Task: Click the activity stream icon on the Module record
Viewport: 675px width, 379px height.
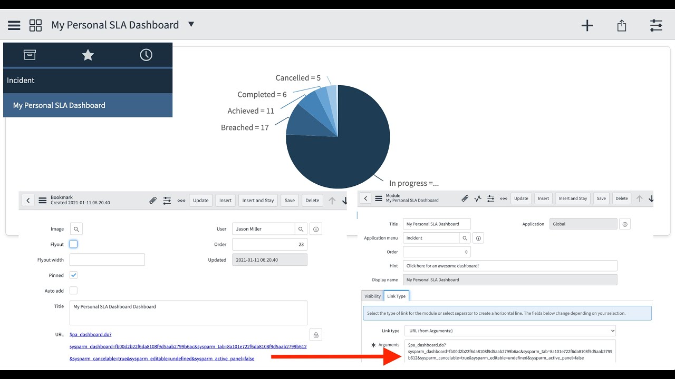Action: pos(478,198)
